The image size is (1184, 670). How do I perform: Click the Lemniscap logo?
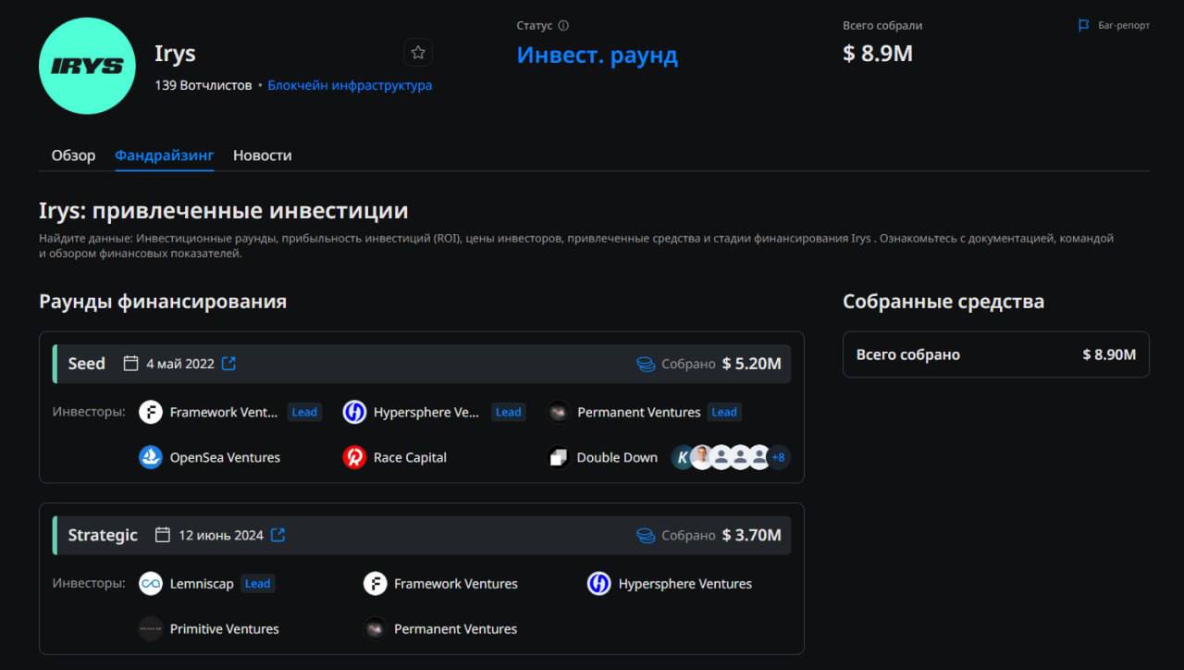151,584
